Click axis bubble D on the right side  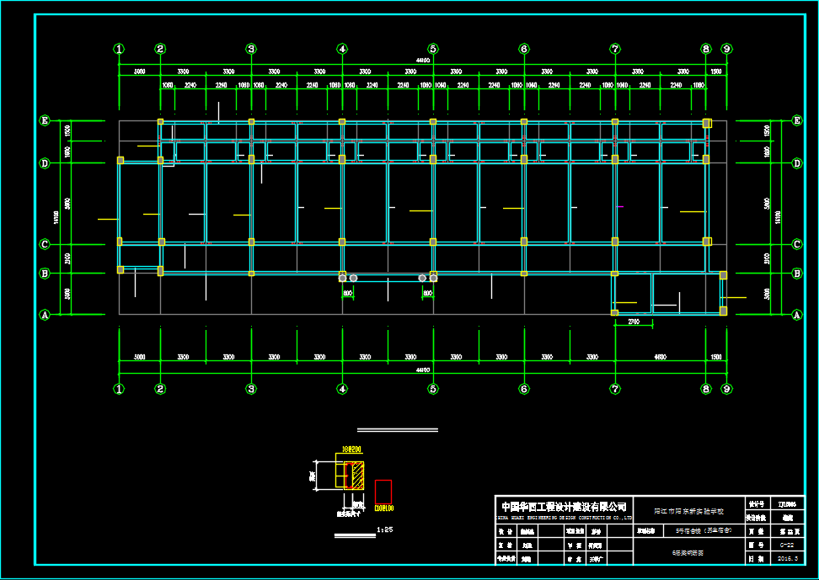pos(797,163)
